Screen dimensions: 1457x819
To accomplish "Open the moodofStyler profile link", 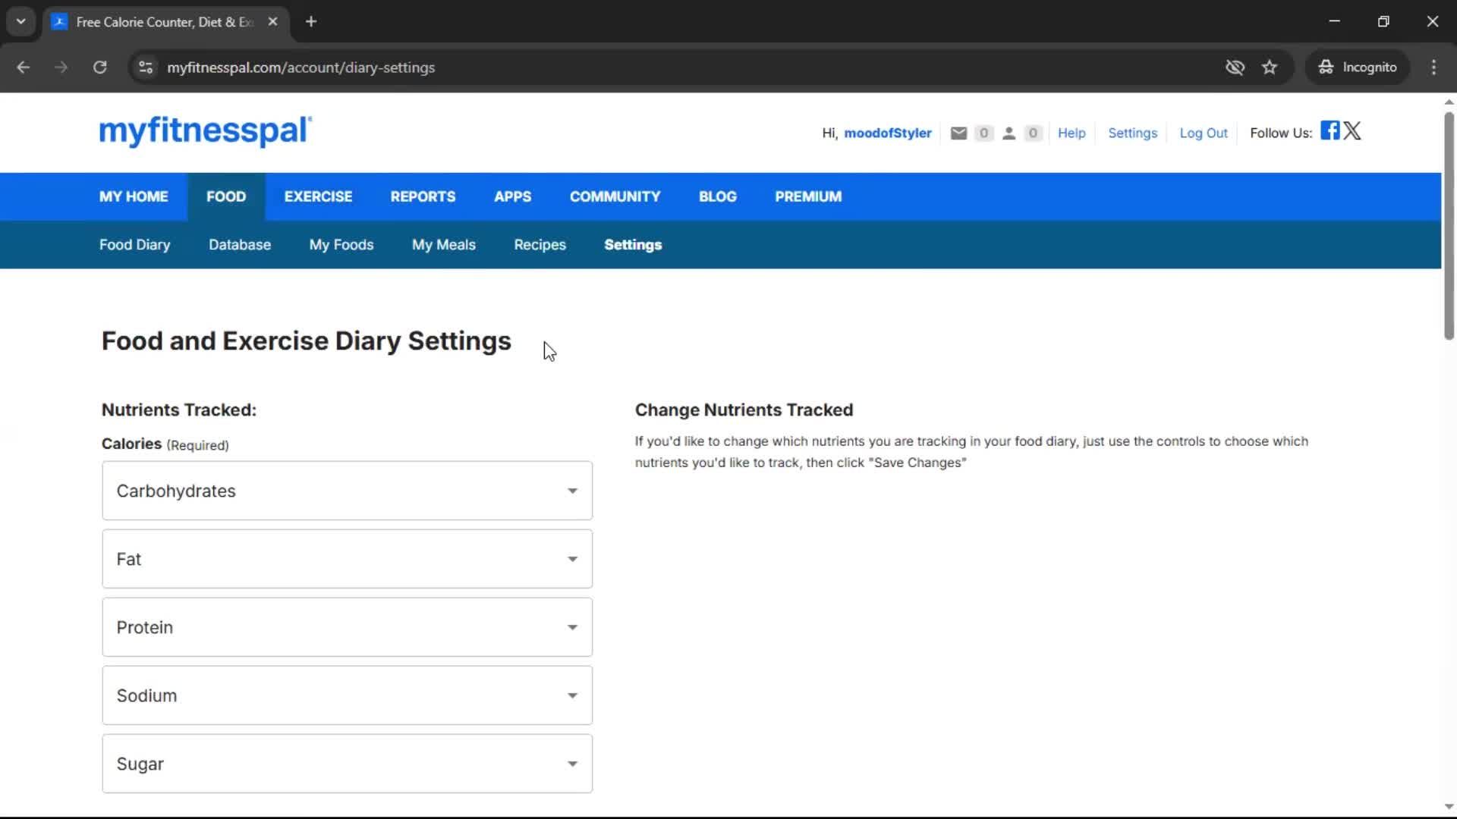I will pos(887,133).
